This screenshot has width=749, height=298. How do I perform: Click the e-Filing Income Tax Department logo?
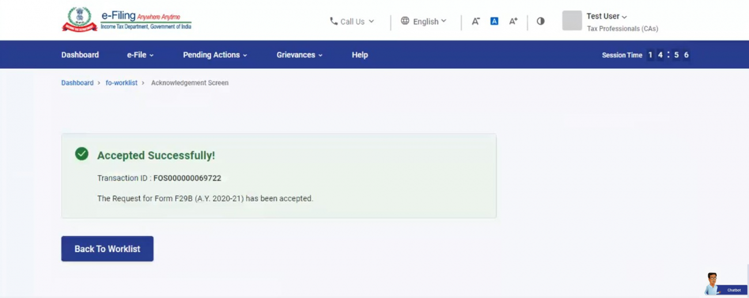point(126,20)
